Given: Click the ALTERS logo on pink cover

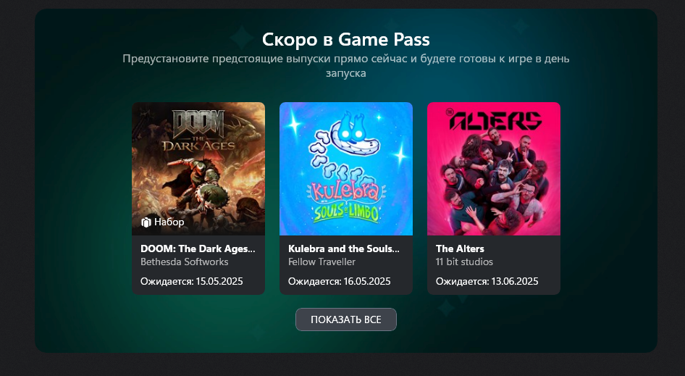Looking at the screenshot, I should tap(494, 120).
